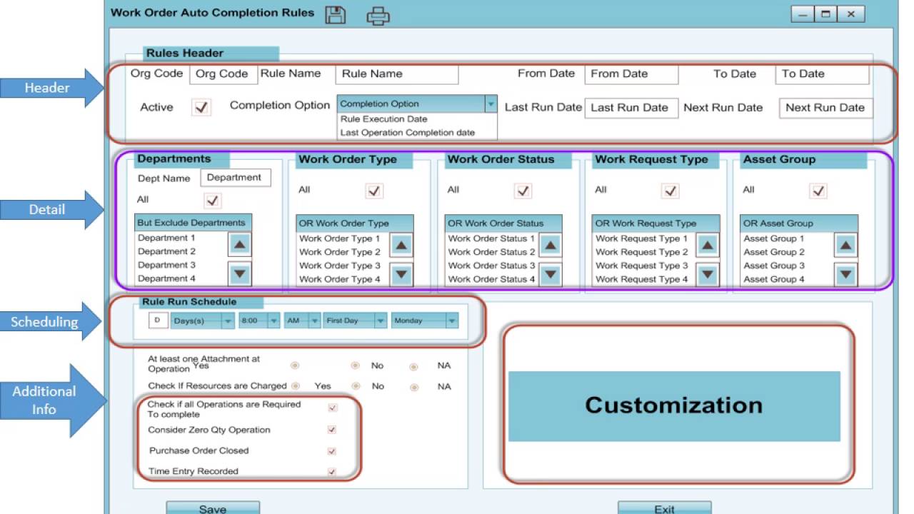Toggle the All checkbox under Work Order Status

pos(523,191)
